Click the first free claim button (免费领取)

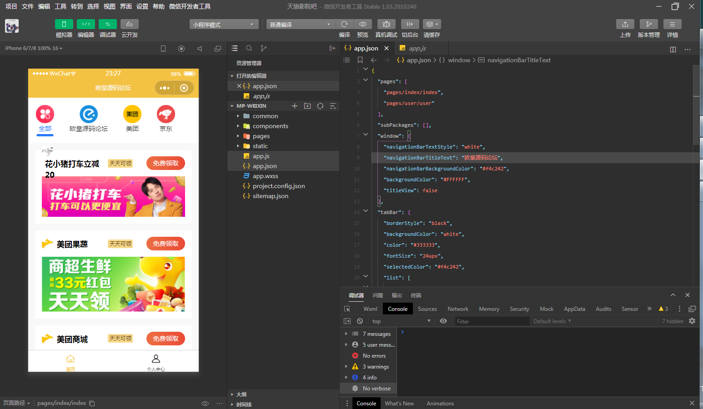pos(166,163)
